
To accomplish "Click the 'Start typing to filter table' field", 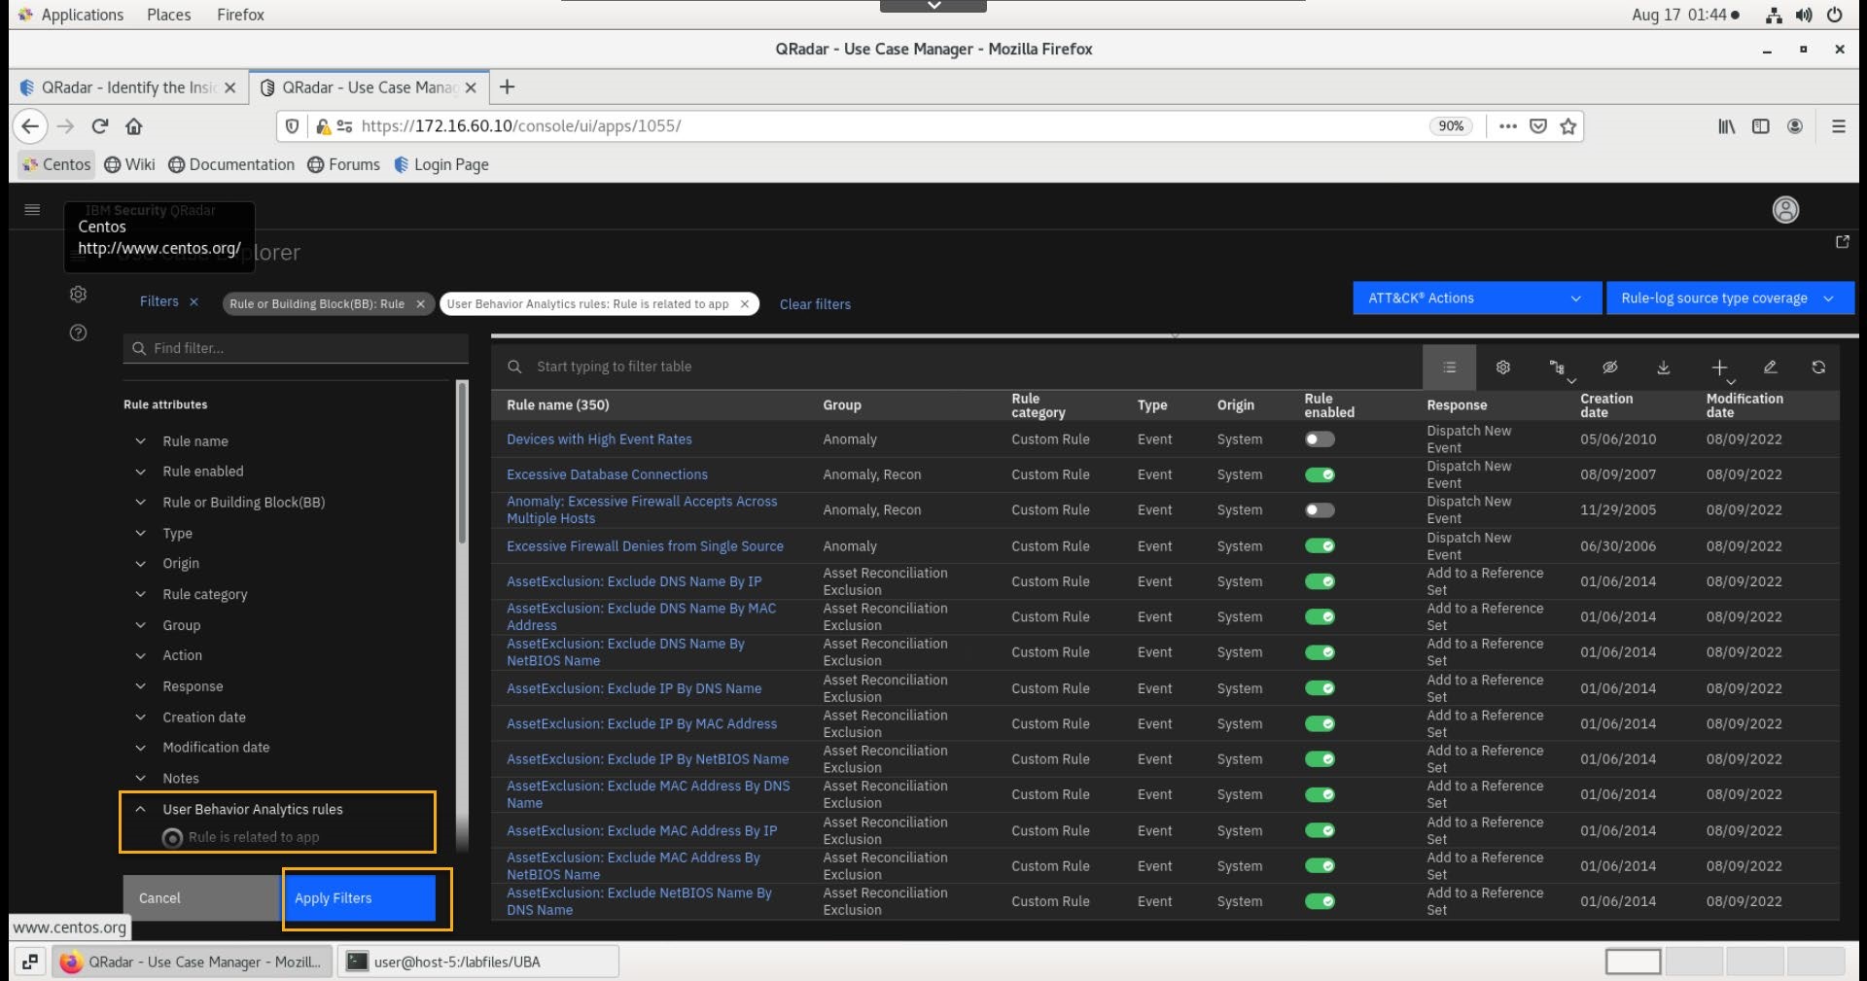I will (x=958, y=367).
